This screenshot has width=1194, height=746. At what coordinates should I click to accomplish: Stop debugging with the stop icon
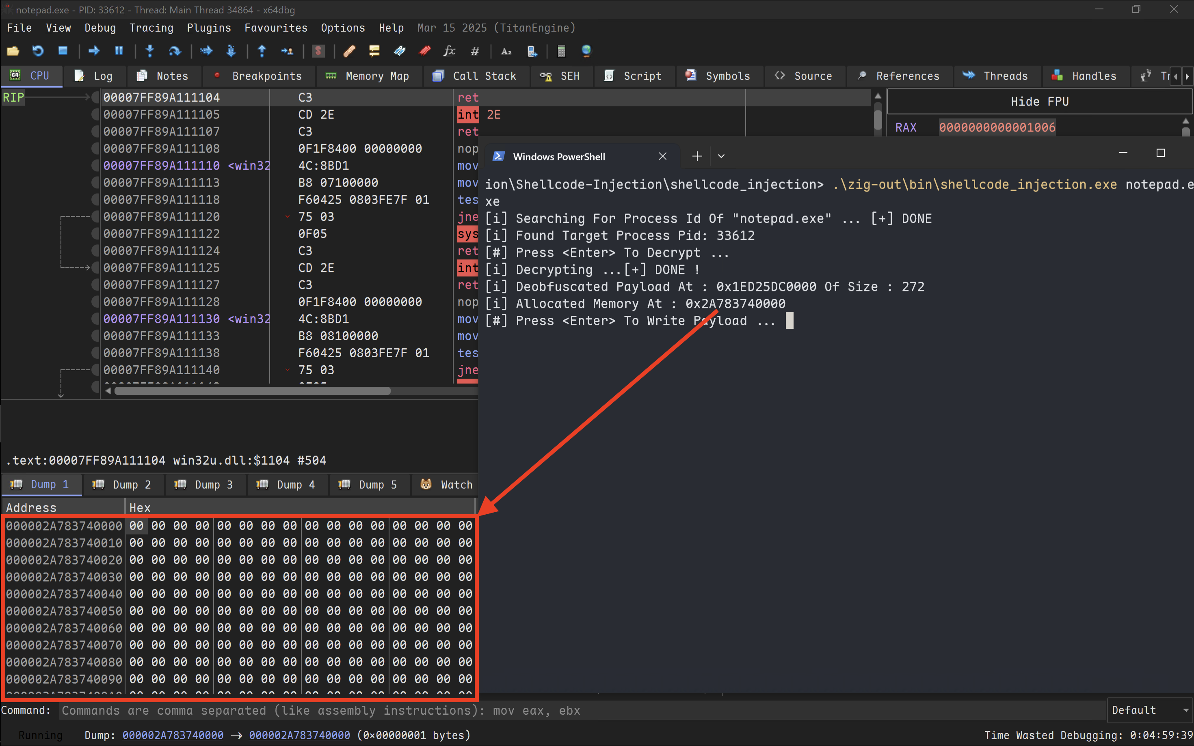point(63,51)
